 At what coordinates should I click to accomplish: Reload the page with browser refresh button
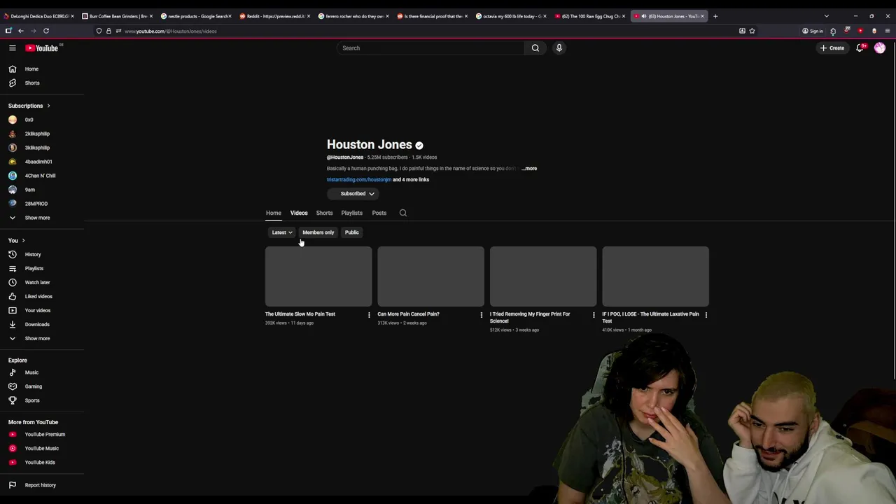[x=46, y=31]
